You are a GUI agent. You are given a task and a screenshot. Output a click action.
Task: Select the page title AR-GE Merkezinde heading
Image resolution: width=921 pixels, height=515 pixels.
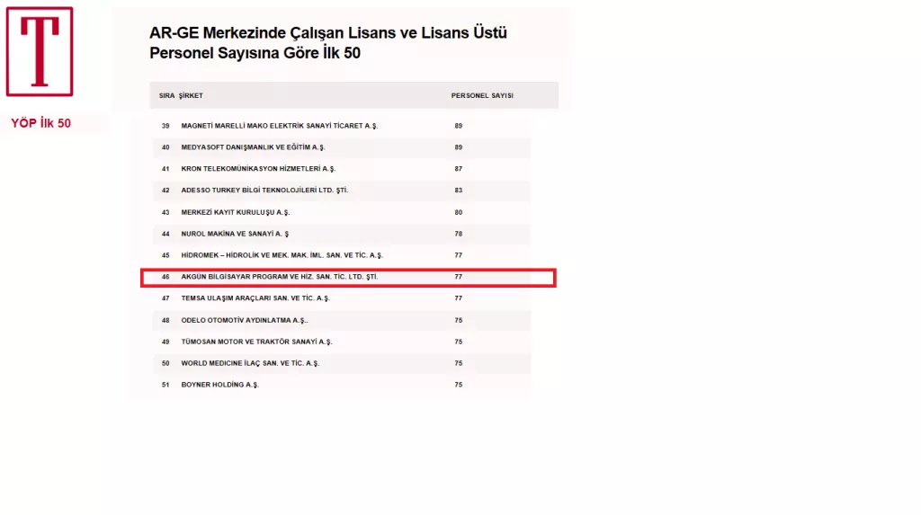click(x=327, y=43)
